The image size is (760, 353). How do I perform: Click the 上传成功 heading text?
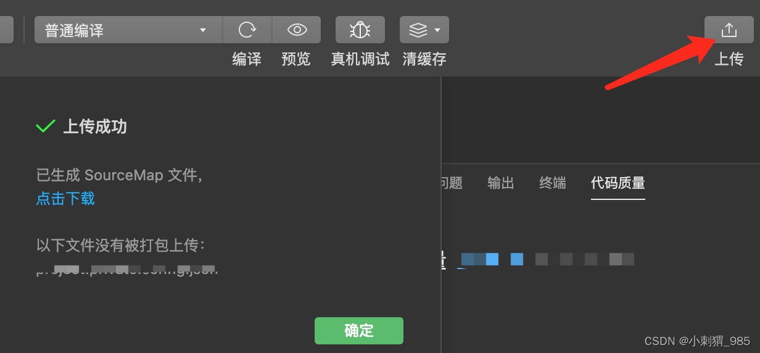point(95,127)
